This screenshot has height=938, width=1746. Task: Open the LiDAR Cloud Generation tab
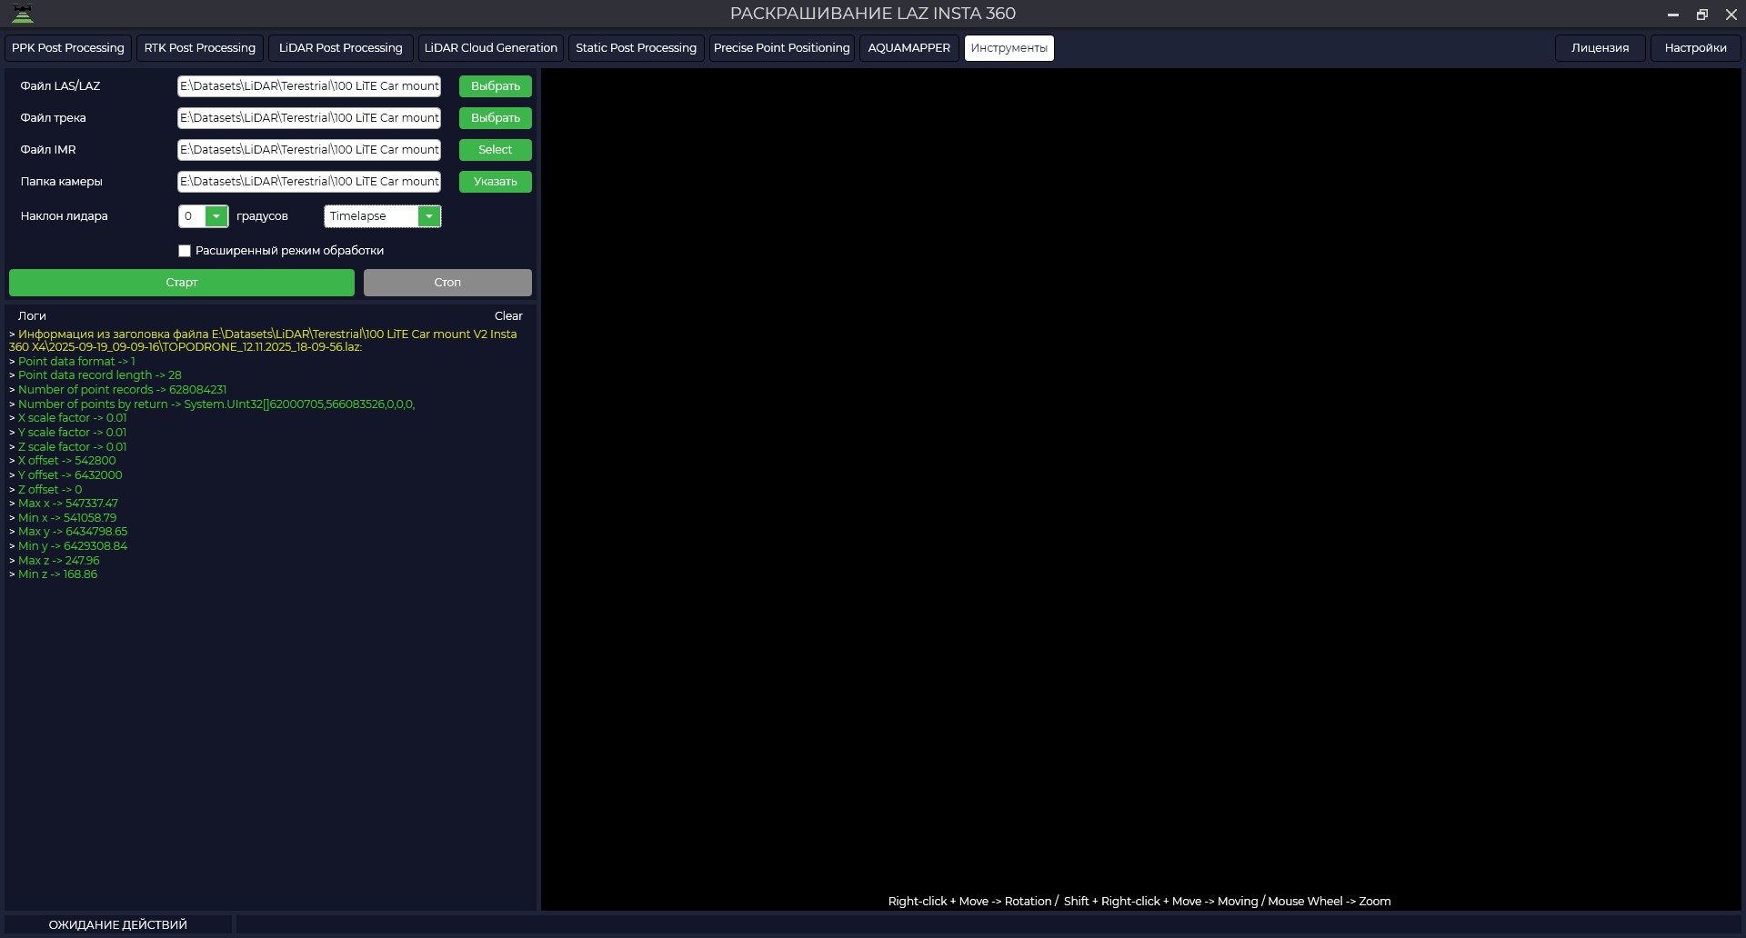point(490,48)
